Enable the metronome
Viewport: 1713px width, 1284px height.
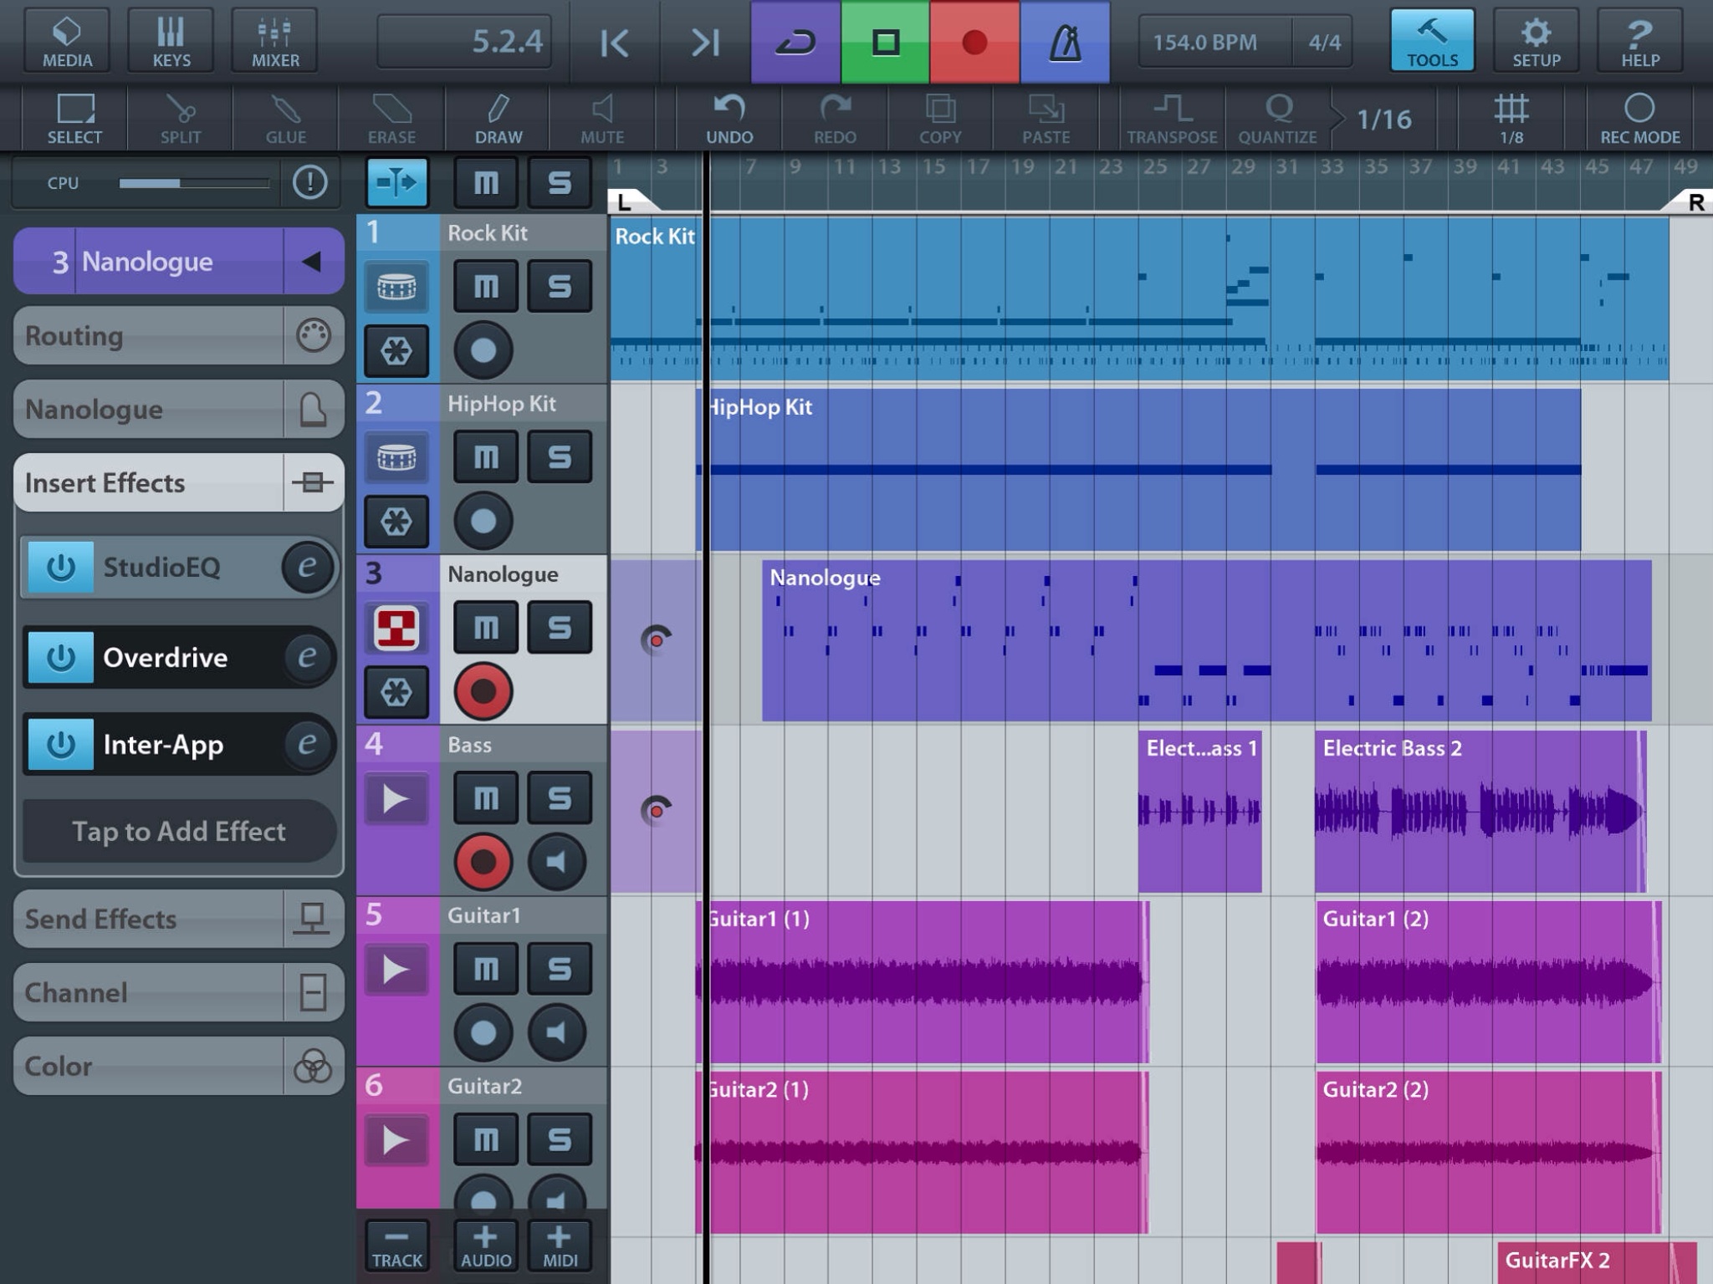pos(1064,39)
